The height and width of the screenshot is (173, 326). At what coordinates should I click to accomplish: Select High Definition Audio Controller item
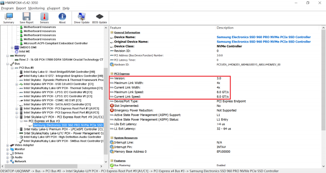(x=62, y=137)
